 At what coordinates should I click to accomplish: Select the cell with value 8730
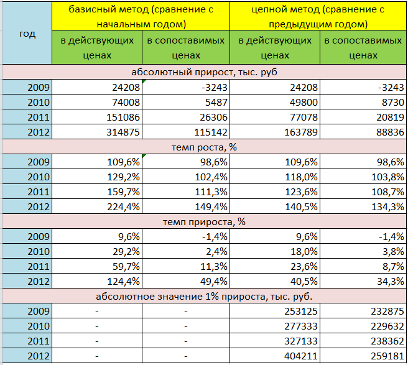click(363, 102)
